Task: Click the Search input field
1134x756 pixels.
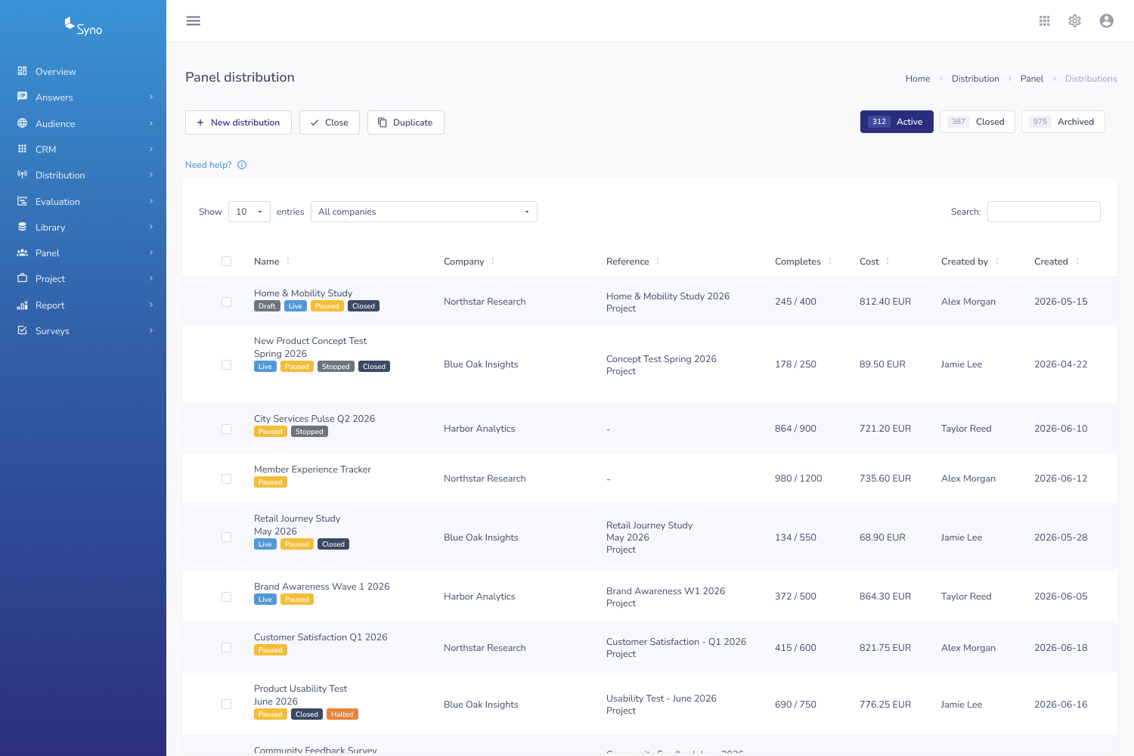Action: tap(1044, 212)
